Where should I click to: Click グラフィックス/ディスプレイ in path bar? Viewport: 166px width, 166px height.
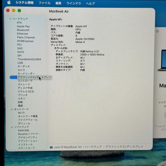(125, 146)
